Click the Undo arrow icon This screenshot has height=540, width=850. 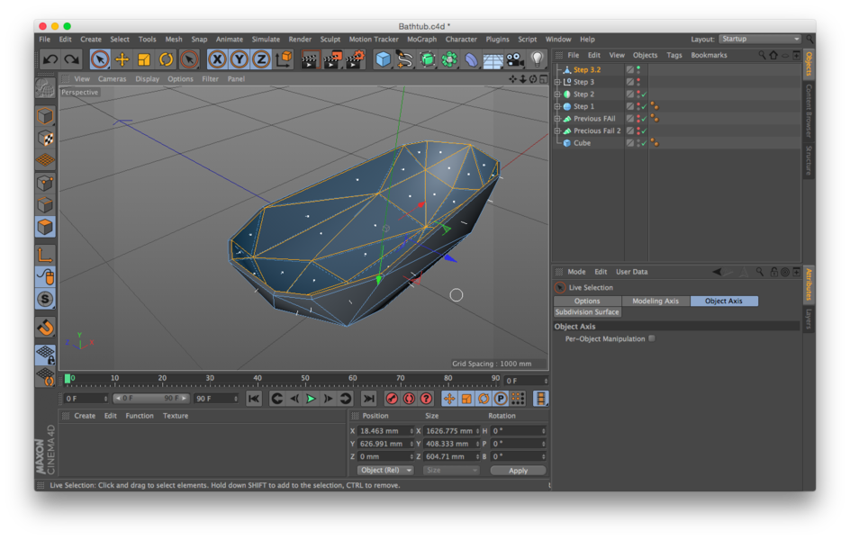click(x=50, y=59)
